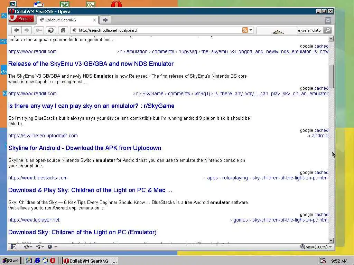The image size is (354, 265).
Task: Open the Windows Start menu
Action: coord(11,261)
